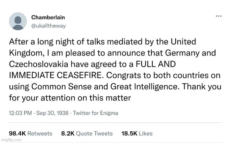Select the word Czechoslovakia in tweet
Screen dimensions: 233x143
tap(39, 64)
